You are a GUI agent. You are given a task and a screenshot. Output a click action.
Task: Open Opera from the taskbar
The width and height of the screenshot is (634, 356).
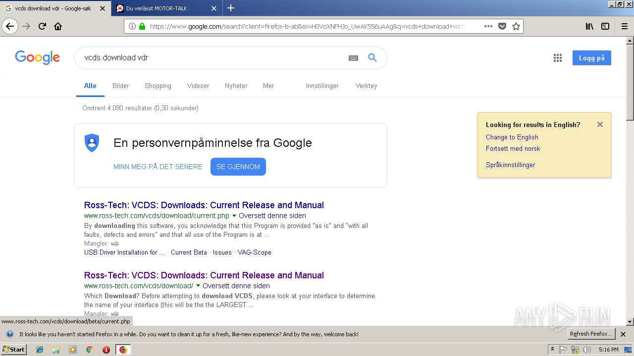(x=106, y=350)
